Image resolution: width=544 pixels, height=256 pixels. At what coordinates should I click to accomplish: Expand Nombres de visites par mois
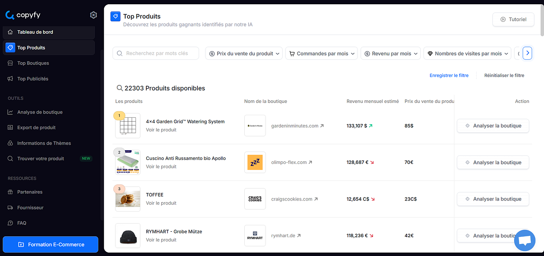click(x=467, y=53)
